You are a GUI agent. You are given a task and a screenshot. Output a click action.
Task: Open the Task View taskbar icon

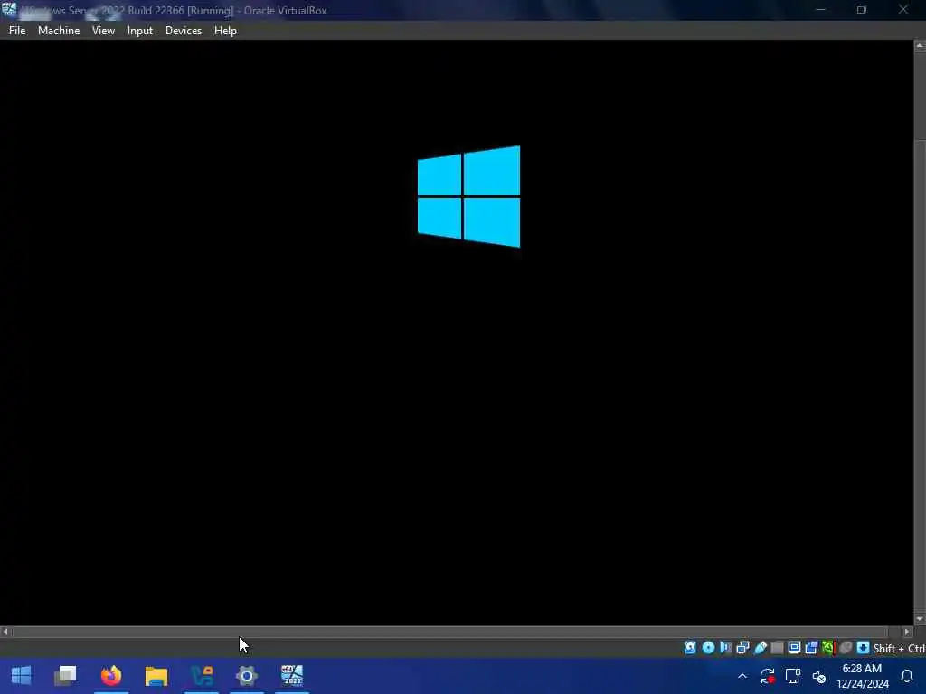click(65, 676)
